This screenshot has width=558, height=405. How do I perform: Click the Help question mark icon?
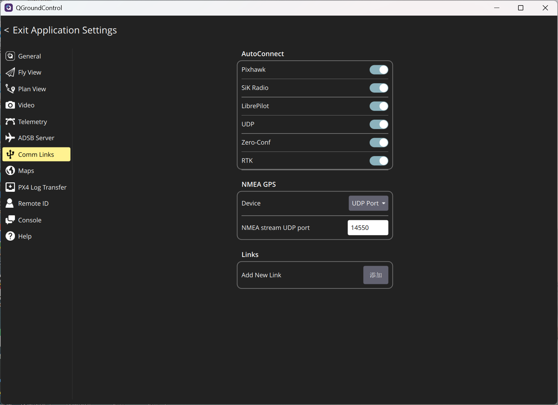(x=10, y=236)
